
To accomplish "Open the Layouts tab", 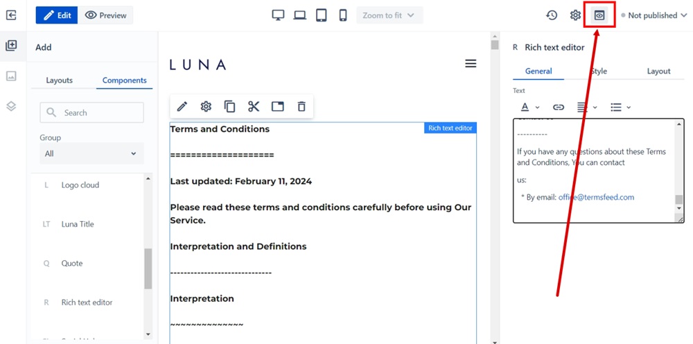I will tap(59, 80).
